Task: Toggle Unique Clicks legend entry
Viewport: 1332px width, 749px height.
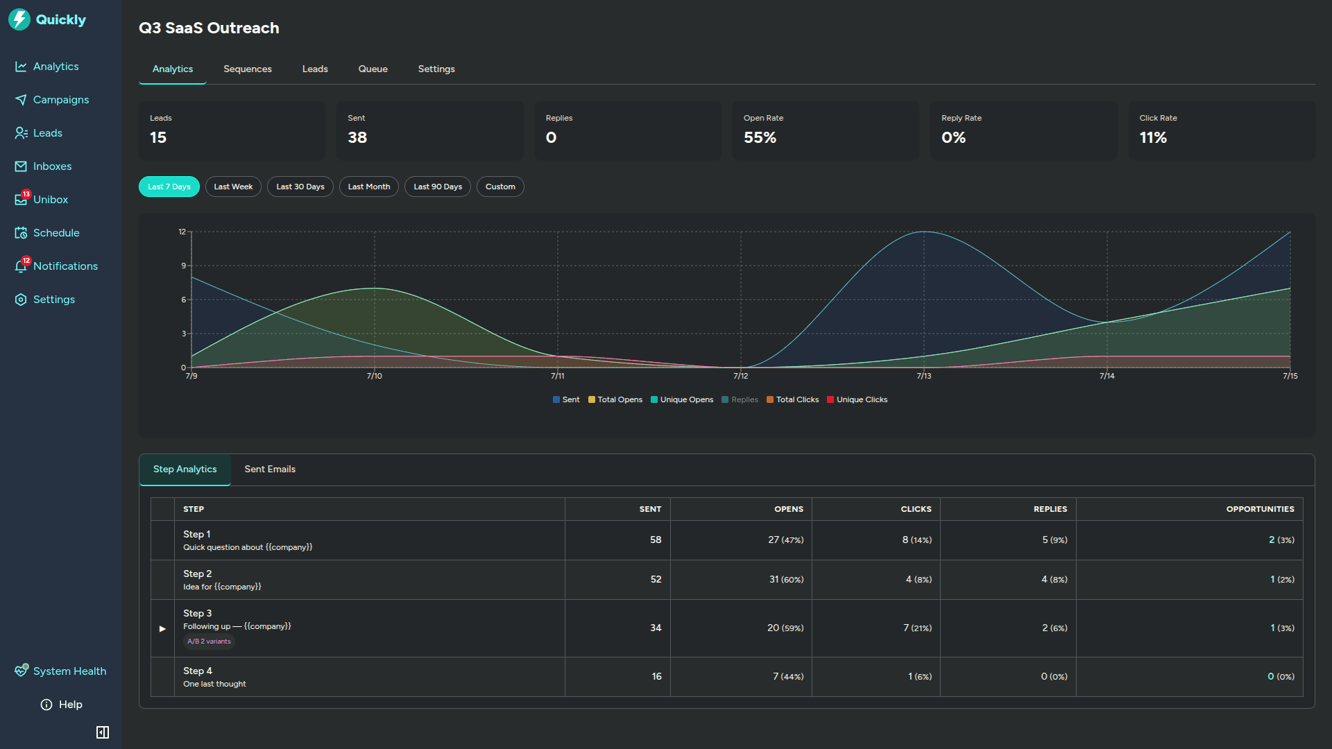Action: click(857, 399)
